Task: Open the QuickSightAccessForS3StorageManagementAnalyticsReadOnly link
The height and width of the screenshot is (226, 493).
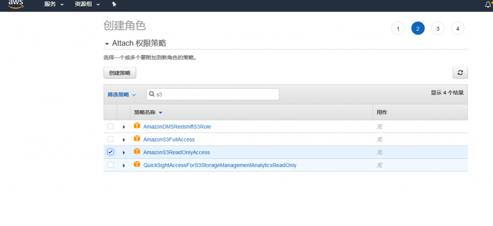Action: (220, 165)
